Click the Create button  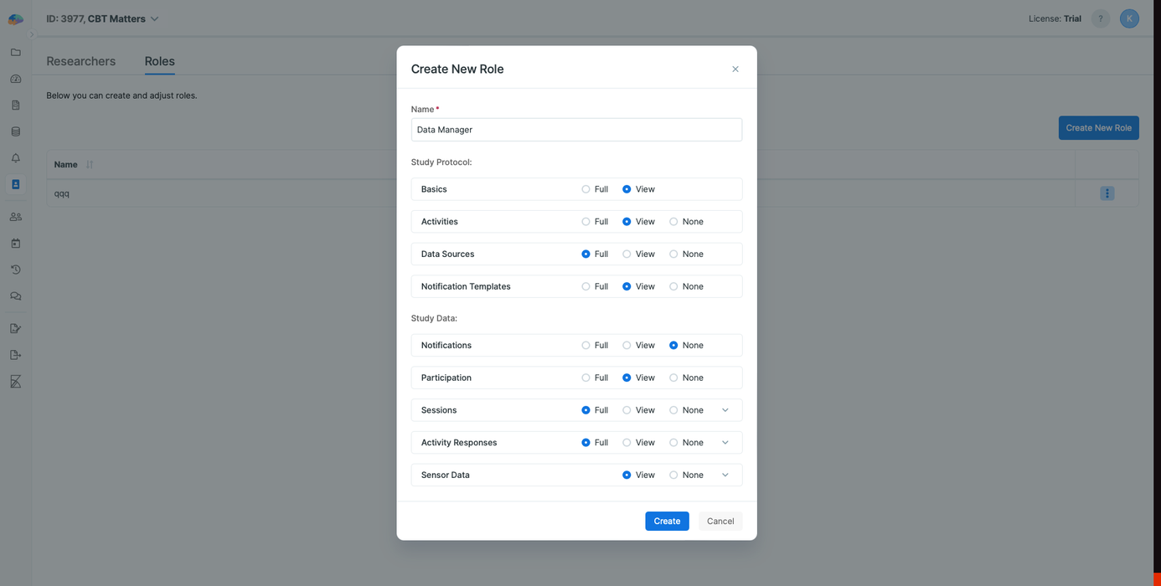[x=666, y=521]
